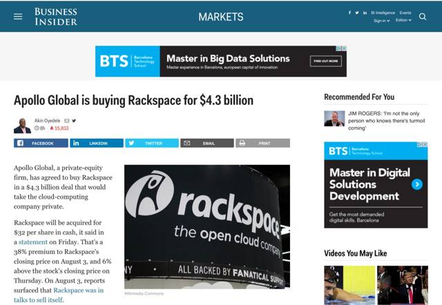Open Business Insider's Facebook page icon in header

click(349, 12)
